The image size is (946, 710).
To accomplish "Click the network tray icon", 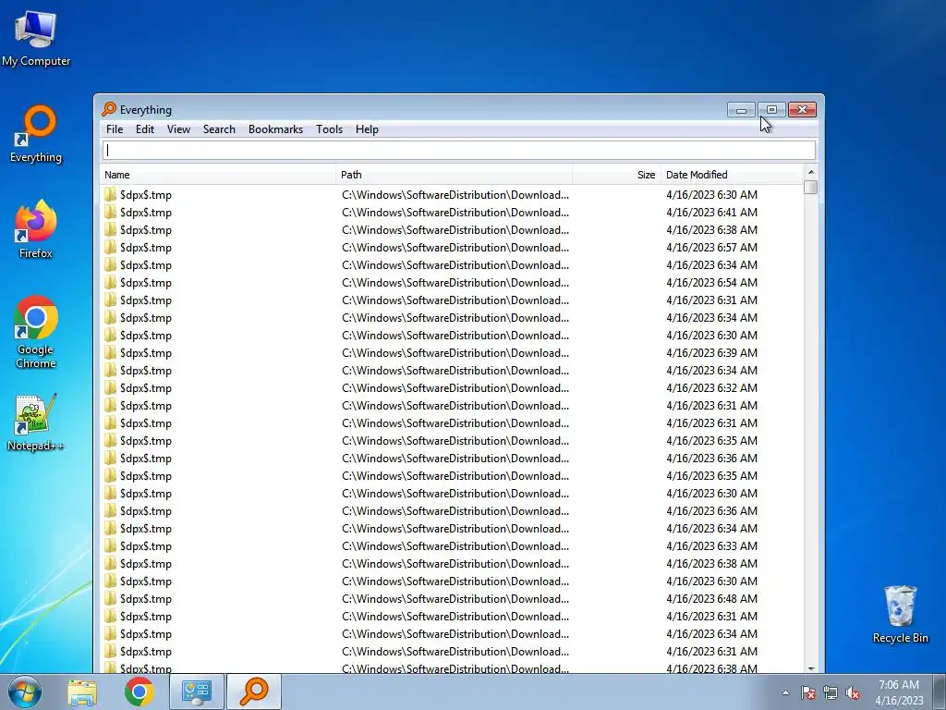I will [x=831, y=692].
